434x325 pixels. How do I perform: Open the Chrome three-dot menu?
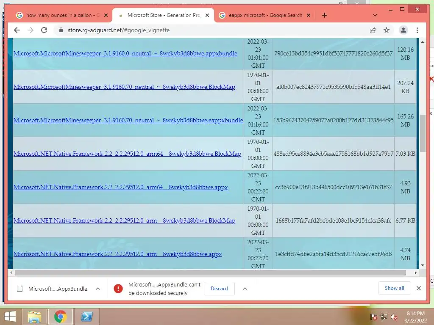point(417,30)
